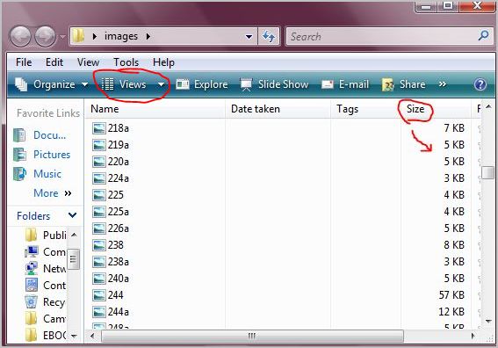The height and width of the screenshot is (348, 498).
Task: Click the Refresh button next to address bar
Action: coord(269,37)
